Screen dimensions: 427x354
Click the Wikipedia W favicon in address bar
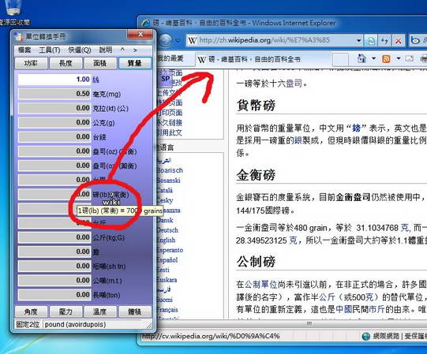(x=193, y=40)
